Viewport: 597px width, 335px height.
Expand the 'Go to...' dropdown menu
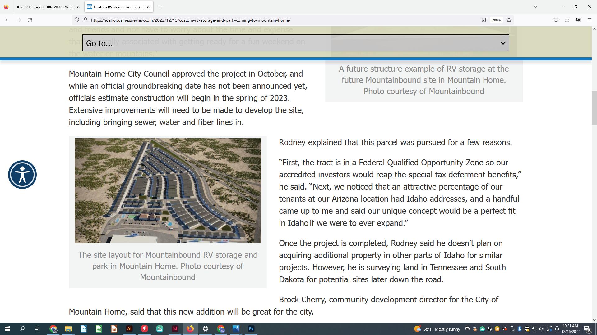pos(295,43)
